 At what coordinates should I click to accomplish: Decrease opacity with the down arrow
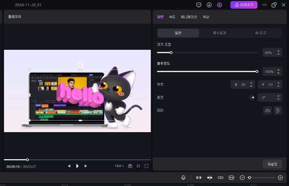tap(278, 73)
